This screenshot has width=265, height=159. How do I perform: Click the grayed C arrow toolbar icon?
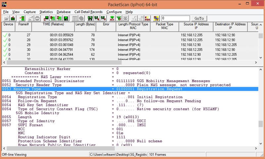point(134,18)
